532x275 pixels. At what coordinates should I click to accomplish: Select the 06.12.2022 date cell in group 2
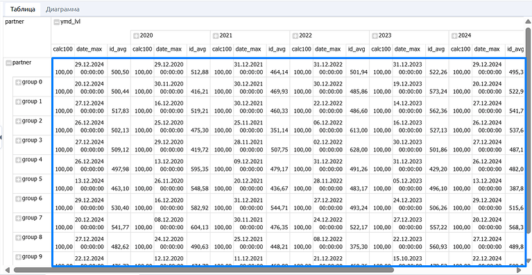(329, 126)
